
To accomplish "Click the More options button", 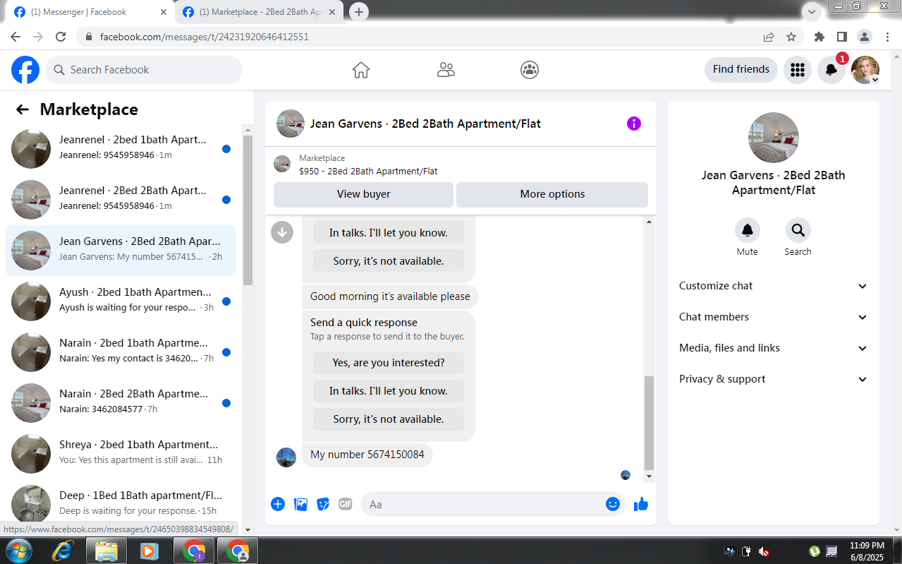I will pos(552,194).
